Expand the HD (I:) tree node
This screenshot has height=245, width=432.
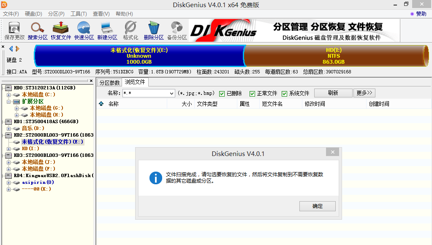click(x=8, y=149)
